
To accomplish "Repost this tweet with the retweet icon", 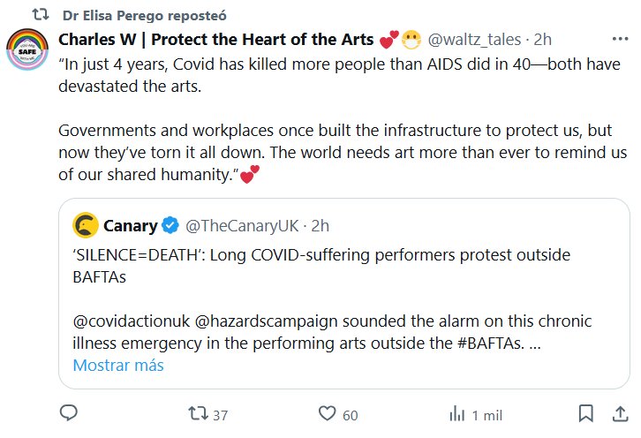I will pos(198,413).
